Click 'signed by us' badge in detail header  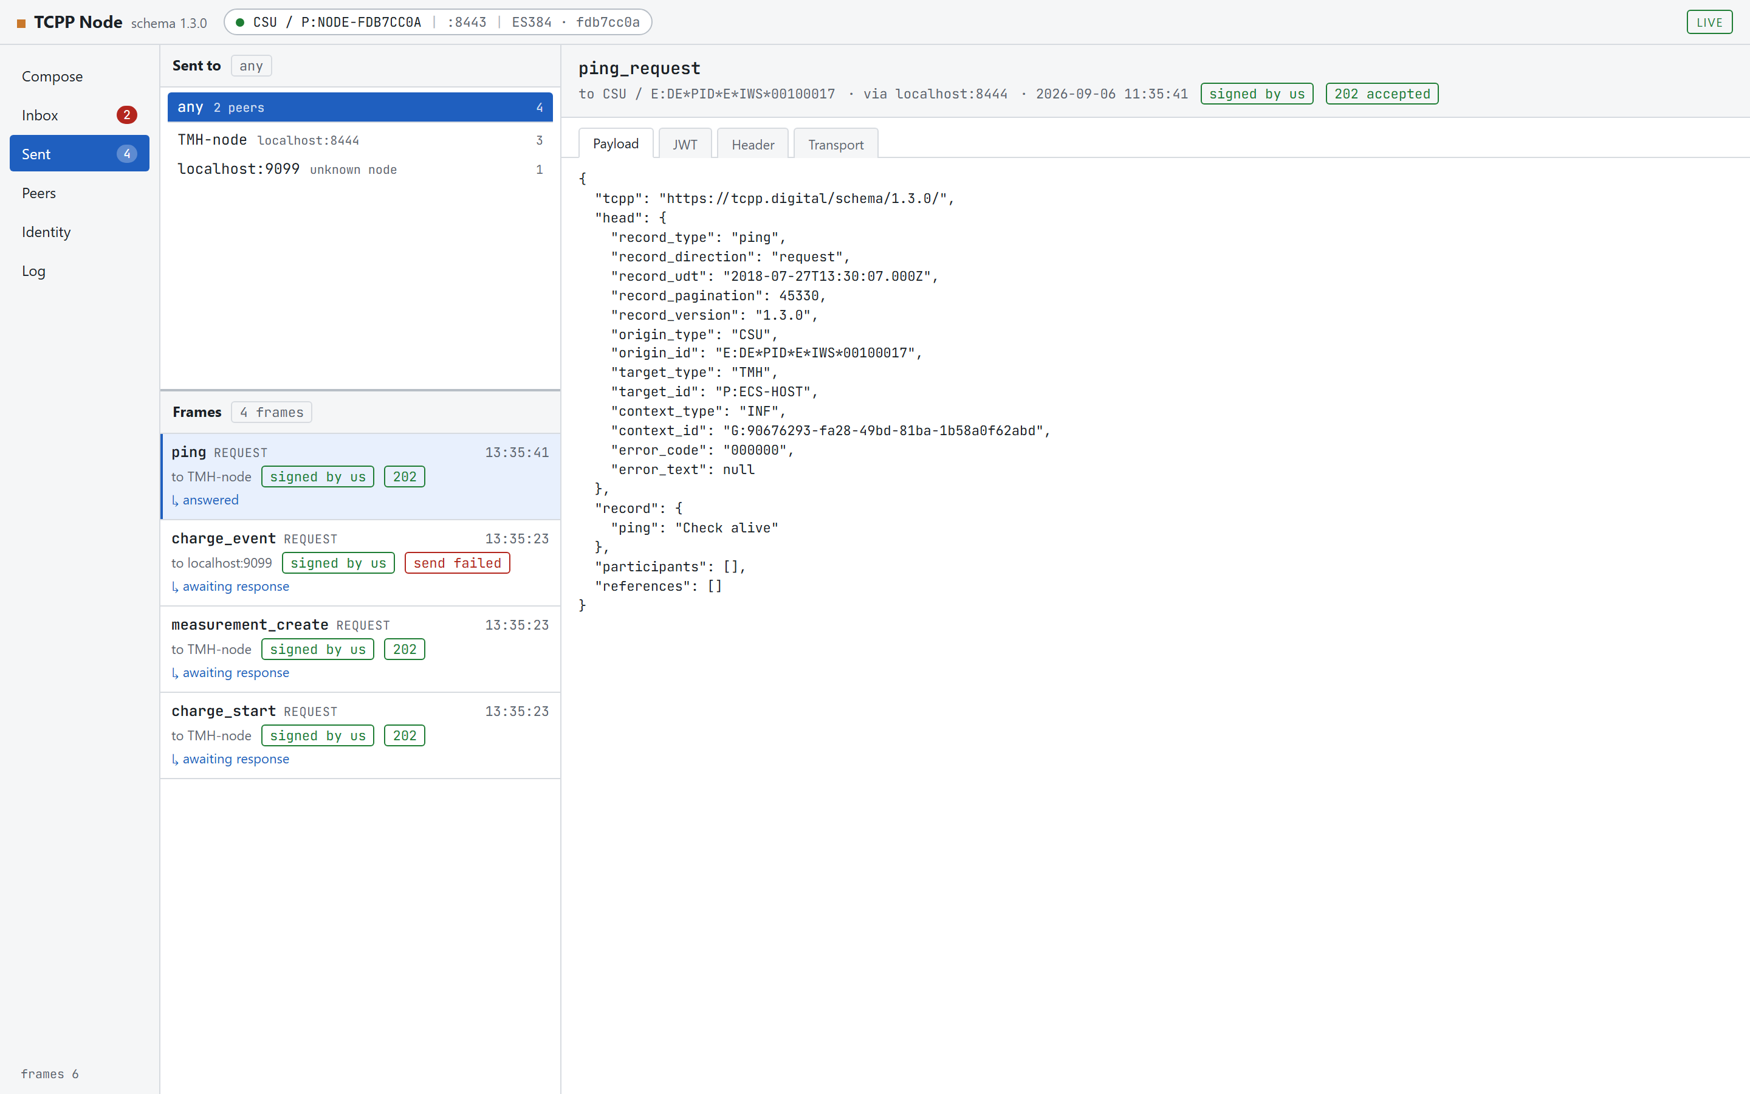1257,94
